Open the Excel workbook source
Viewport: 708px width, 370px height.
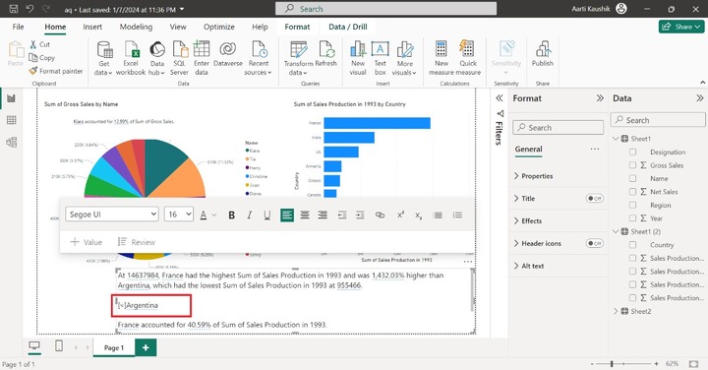coord(131,58)
